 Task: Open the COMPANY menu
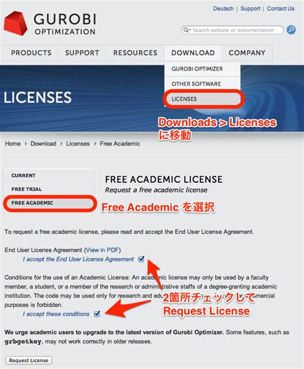click(247, 53)
